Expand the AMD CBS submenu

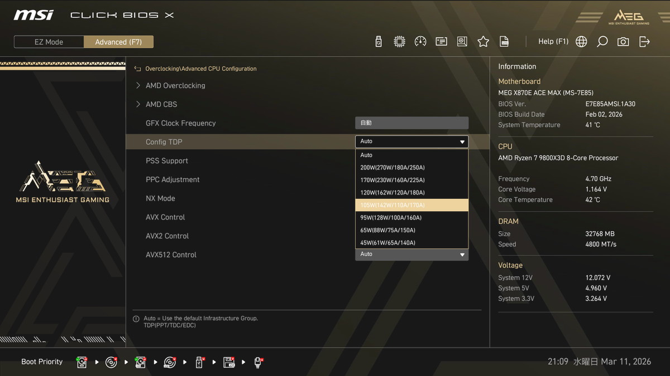point(161,105)
